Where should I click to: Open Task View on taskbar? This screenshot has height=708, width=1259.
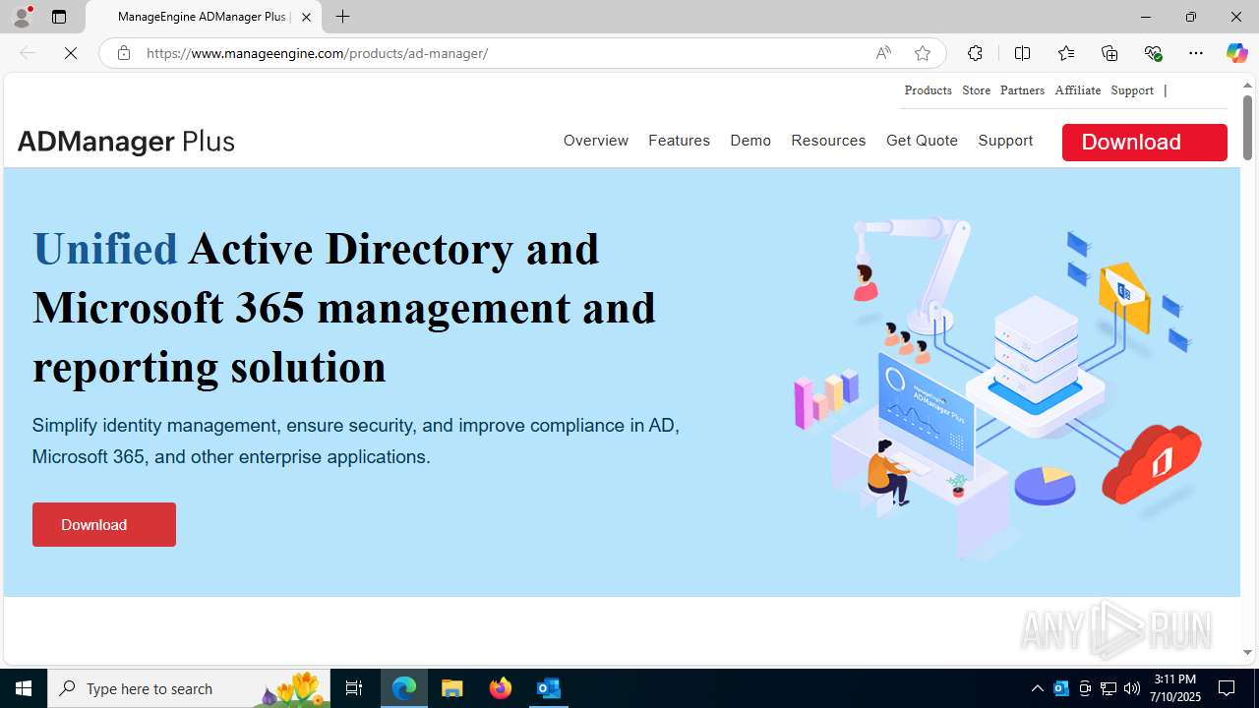[x=354, y=688]
